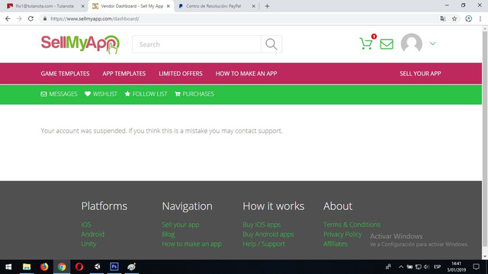Screen dimensions: 488x274
Task: Open HOW TO MAKE AN APP menu
Action: coord(246,74)
